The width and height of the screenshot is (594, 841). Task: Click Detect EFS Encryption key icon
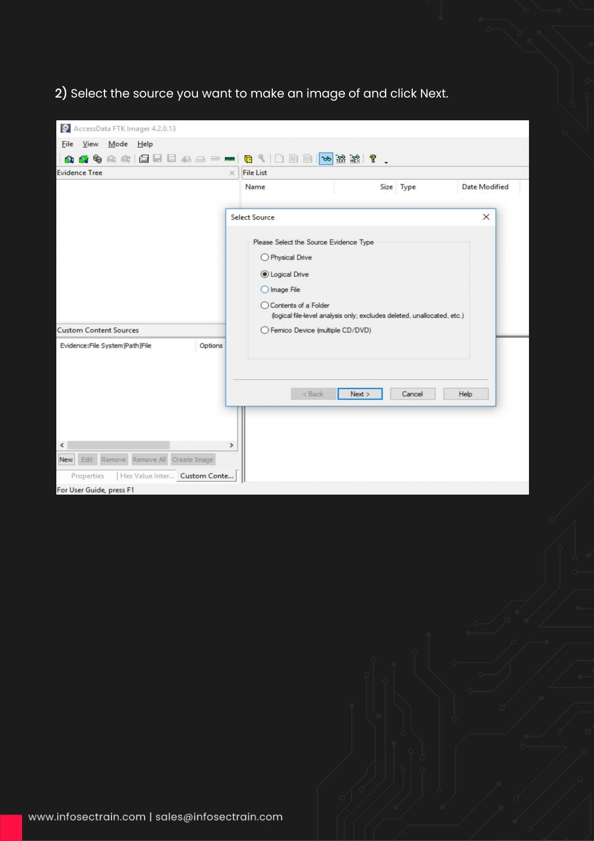click(x=262, y=159)
